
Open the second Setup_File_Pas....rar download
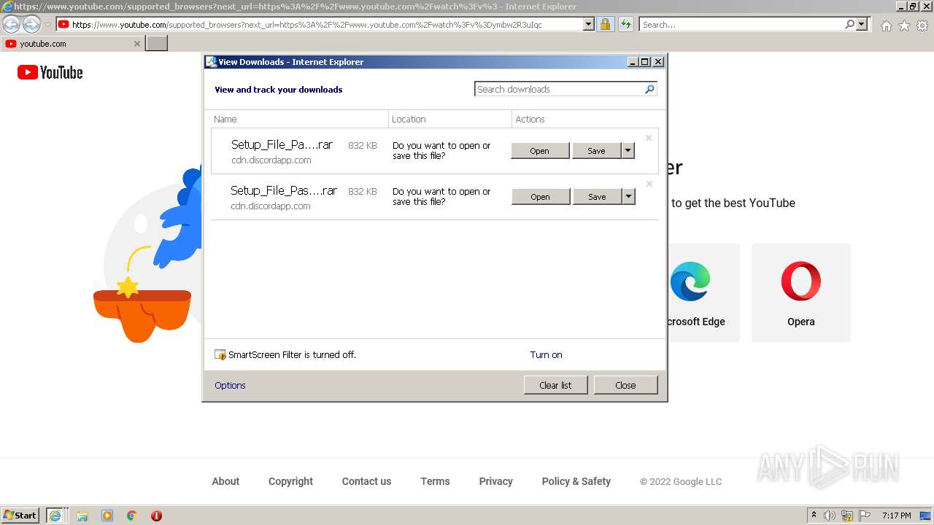[541, 197]
